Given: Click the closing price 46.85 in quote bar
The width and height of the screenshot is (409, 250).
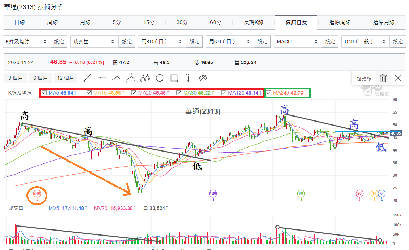Looking at the screenshot, I should (58, 62).
